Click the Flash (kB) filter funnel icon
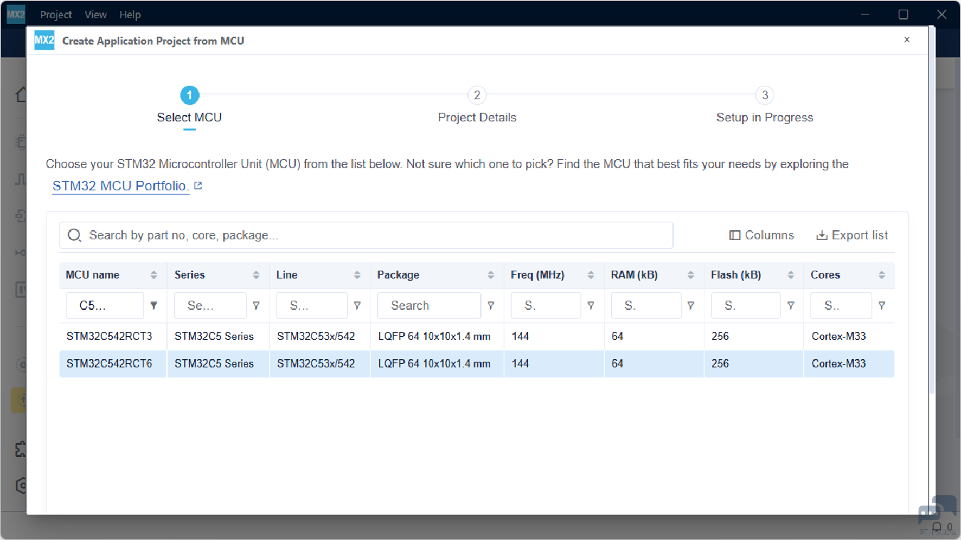 pyautogui.click(x=791, y=306)
